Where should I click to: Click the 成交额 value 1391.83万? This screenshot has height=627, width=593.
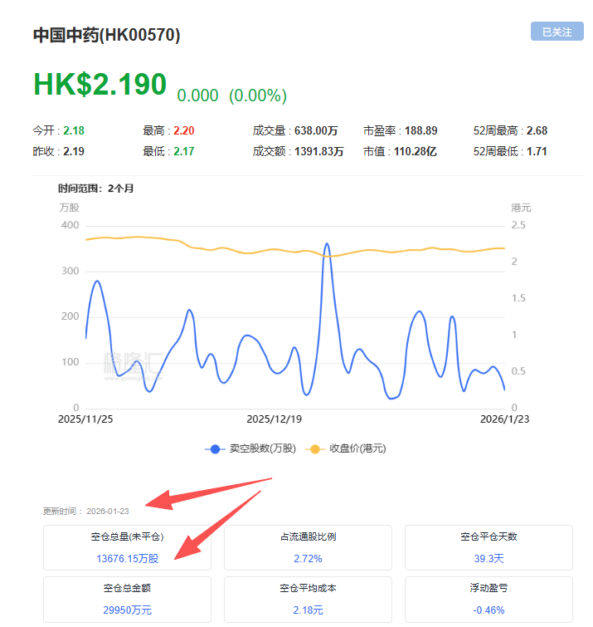318,151
